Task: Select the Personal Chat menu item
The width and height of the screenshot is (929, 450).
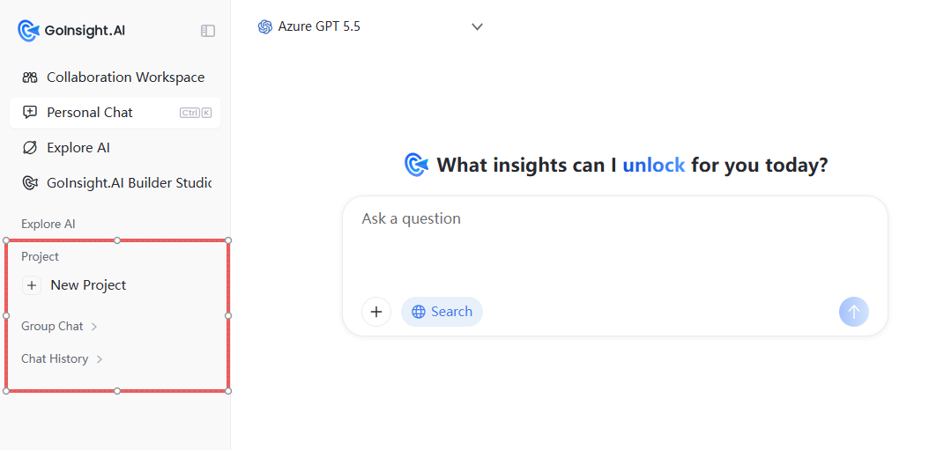Action: pyautogui.click(x=115, y=113)
